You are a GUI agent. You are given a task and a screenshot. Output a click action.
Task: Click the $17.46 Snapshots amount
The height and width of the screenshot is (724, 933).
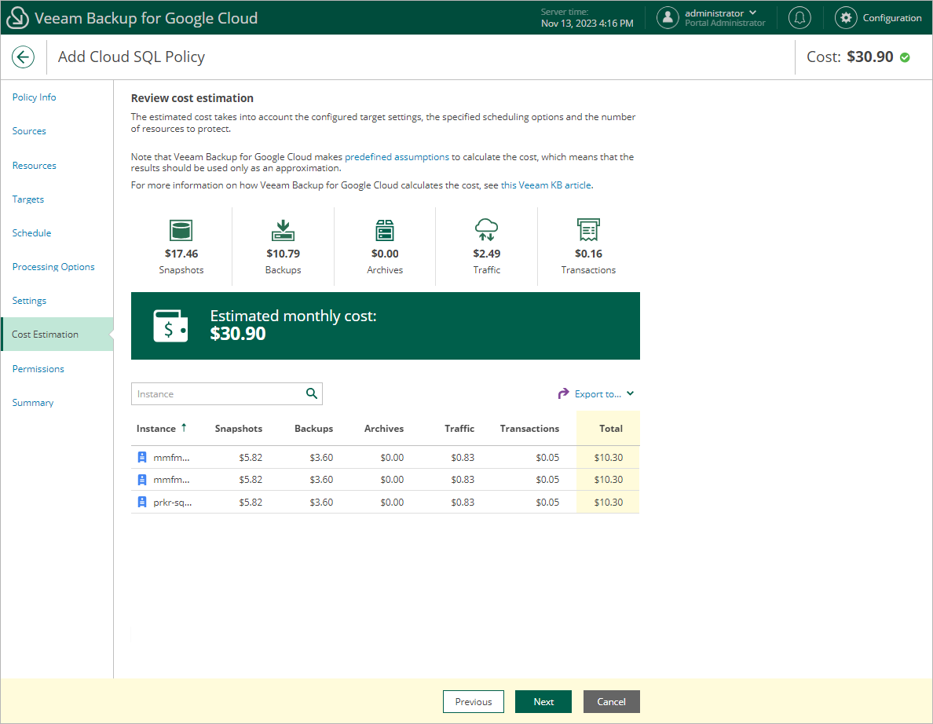tap(181, 254)
